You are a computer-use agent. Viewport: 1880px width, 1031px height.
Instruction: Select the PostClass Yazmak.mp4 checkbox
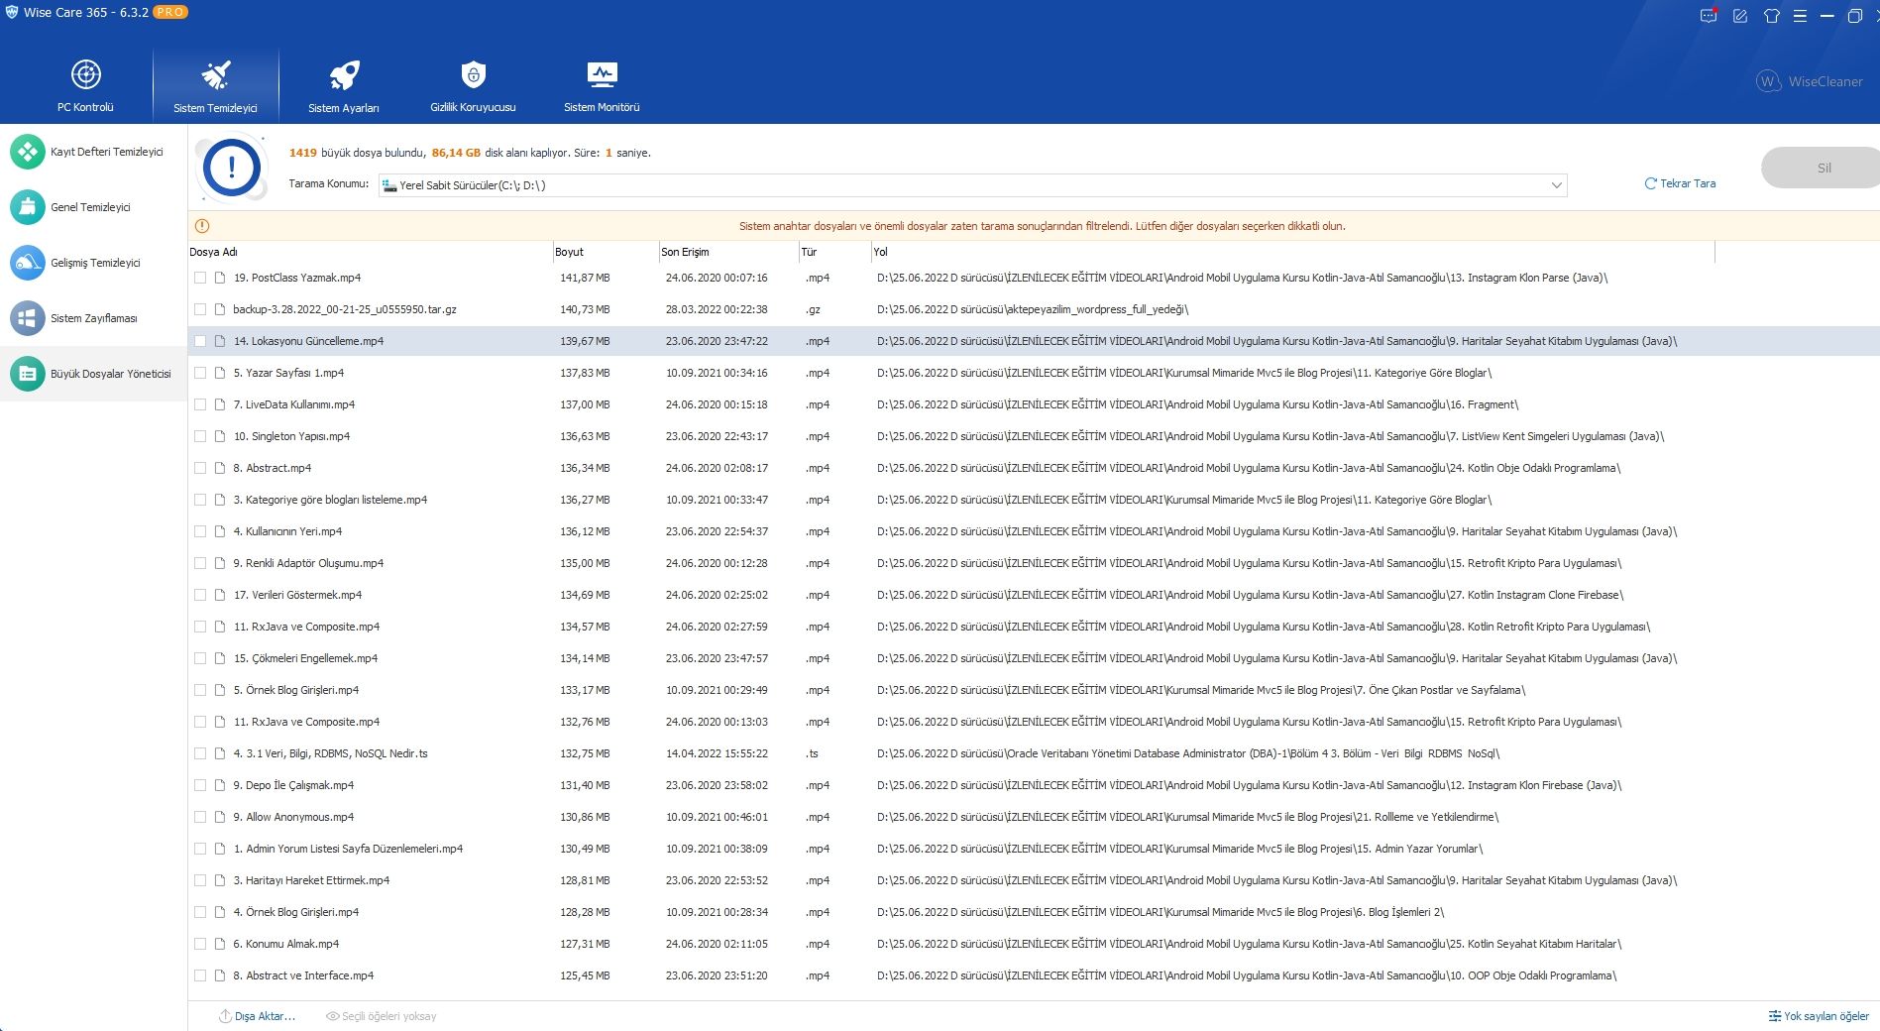coord(201,278)
